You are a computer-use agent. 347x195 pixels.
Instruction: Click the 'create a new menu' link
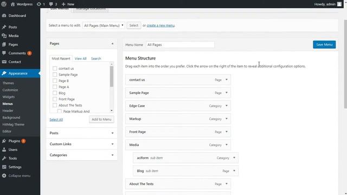(x=160, y=25)
